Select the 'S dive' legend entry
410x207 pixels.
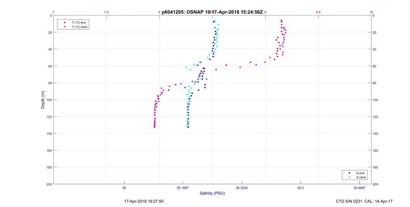pyautogui.click(x=360, y=173)
